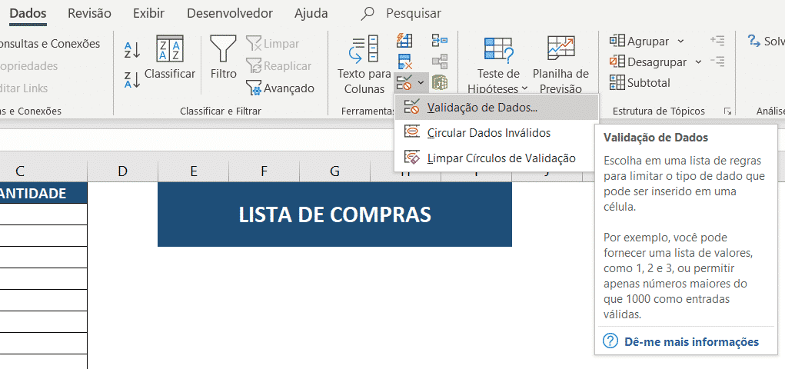Image resolution: width=785 pixels, height=369 pixels.
Task: Open the Classificar sort dialog
Action: 170,57
